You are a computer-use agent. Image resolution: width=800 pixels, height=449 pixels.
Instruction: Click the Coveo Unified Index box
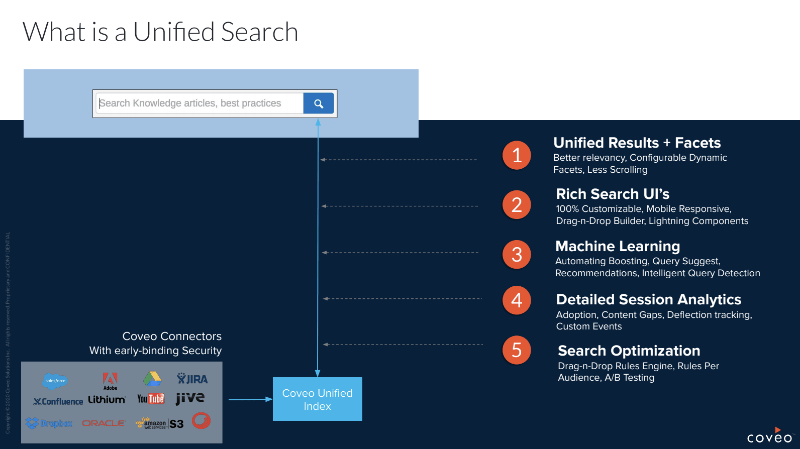317,399
